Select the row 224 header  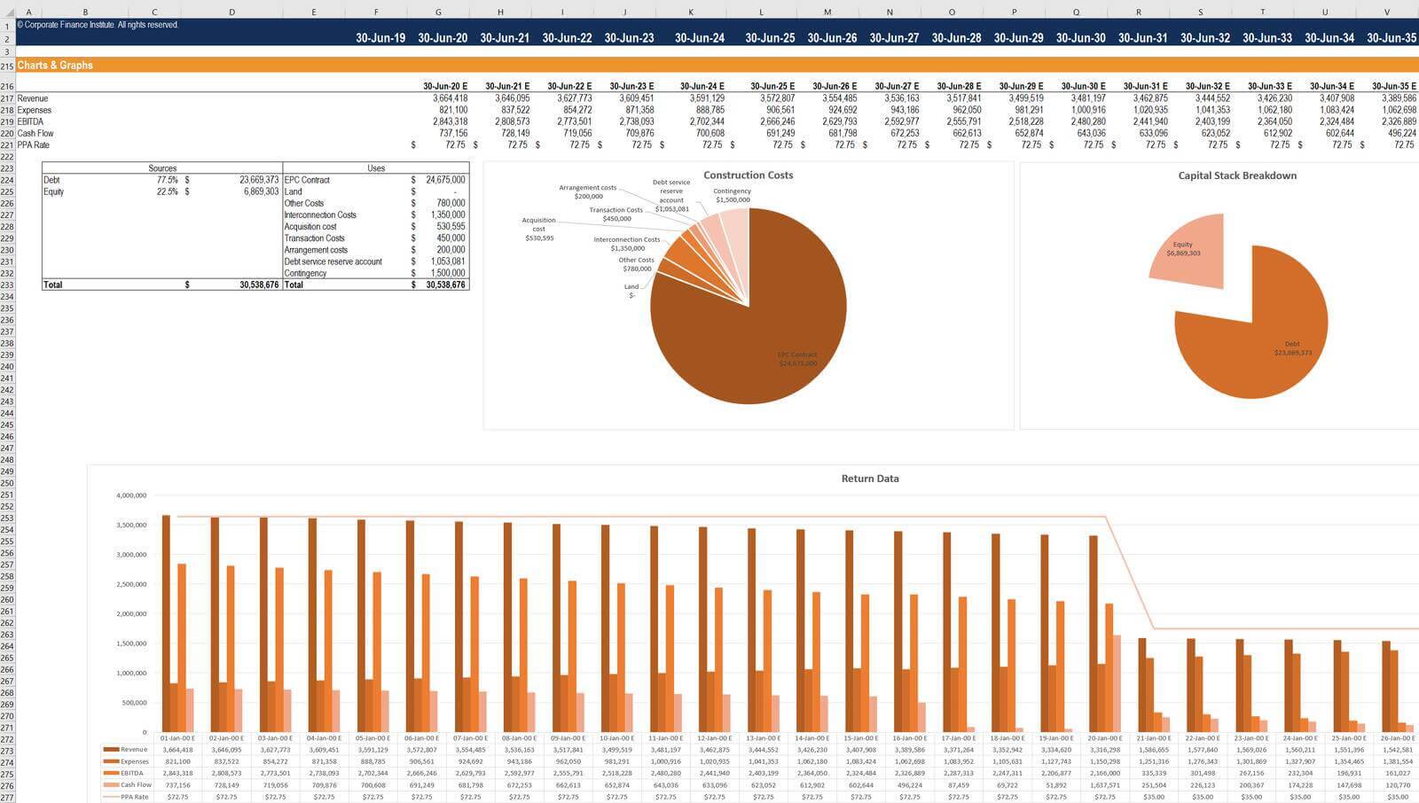(7, 180)
